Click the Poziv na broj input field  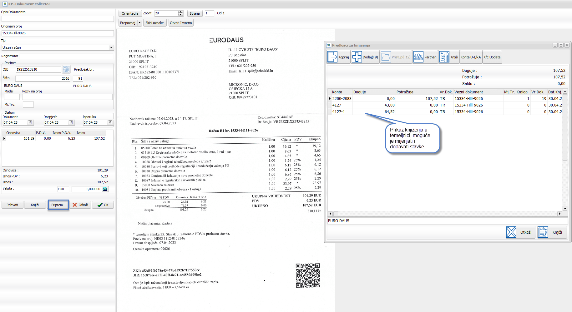67,97
